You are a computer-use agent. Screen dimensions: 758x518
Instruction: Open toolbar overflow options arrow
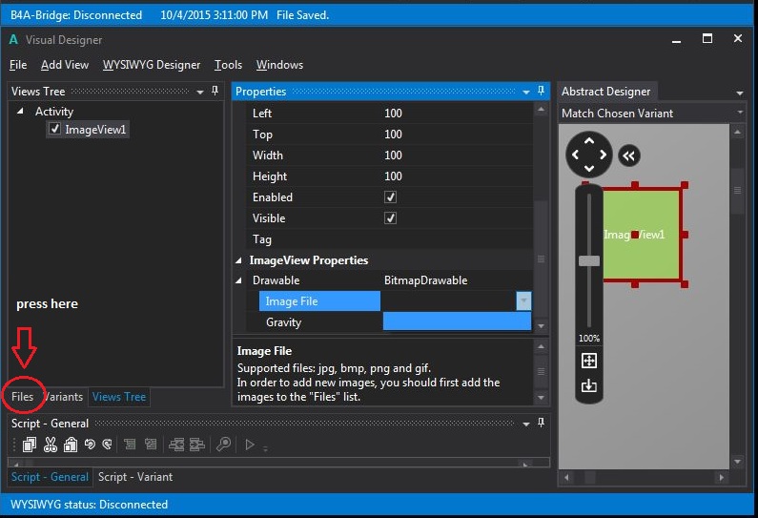[265, 448]
